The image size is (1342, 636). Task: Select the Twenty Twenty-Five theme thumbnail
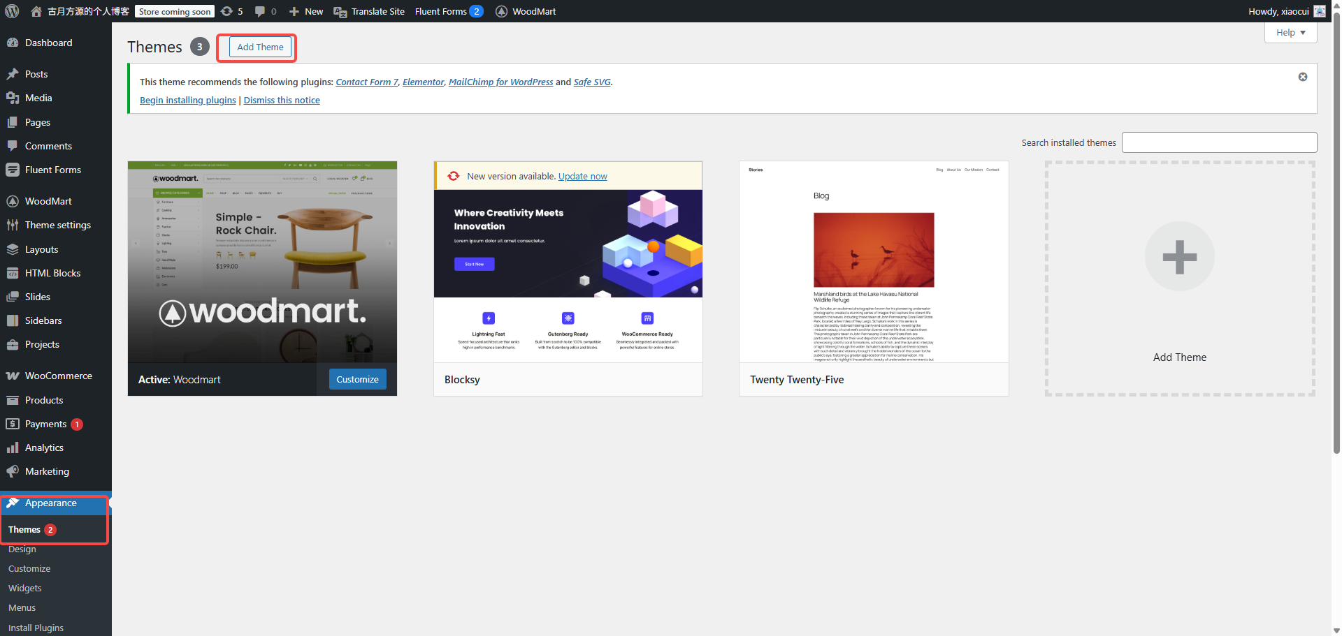coord(873,262)
